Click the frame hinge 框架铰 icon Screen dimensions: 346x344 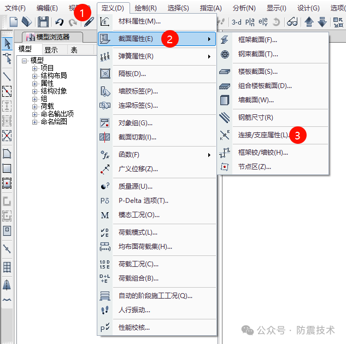[225, 153]
